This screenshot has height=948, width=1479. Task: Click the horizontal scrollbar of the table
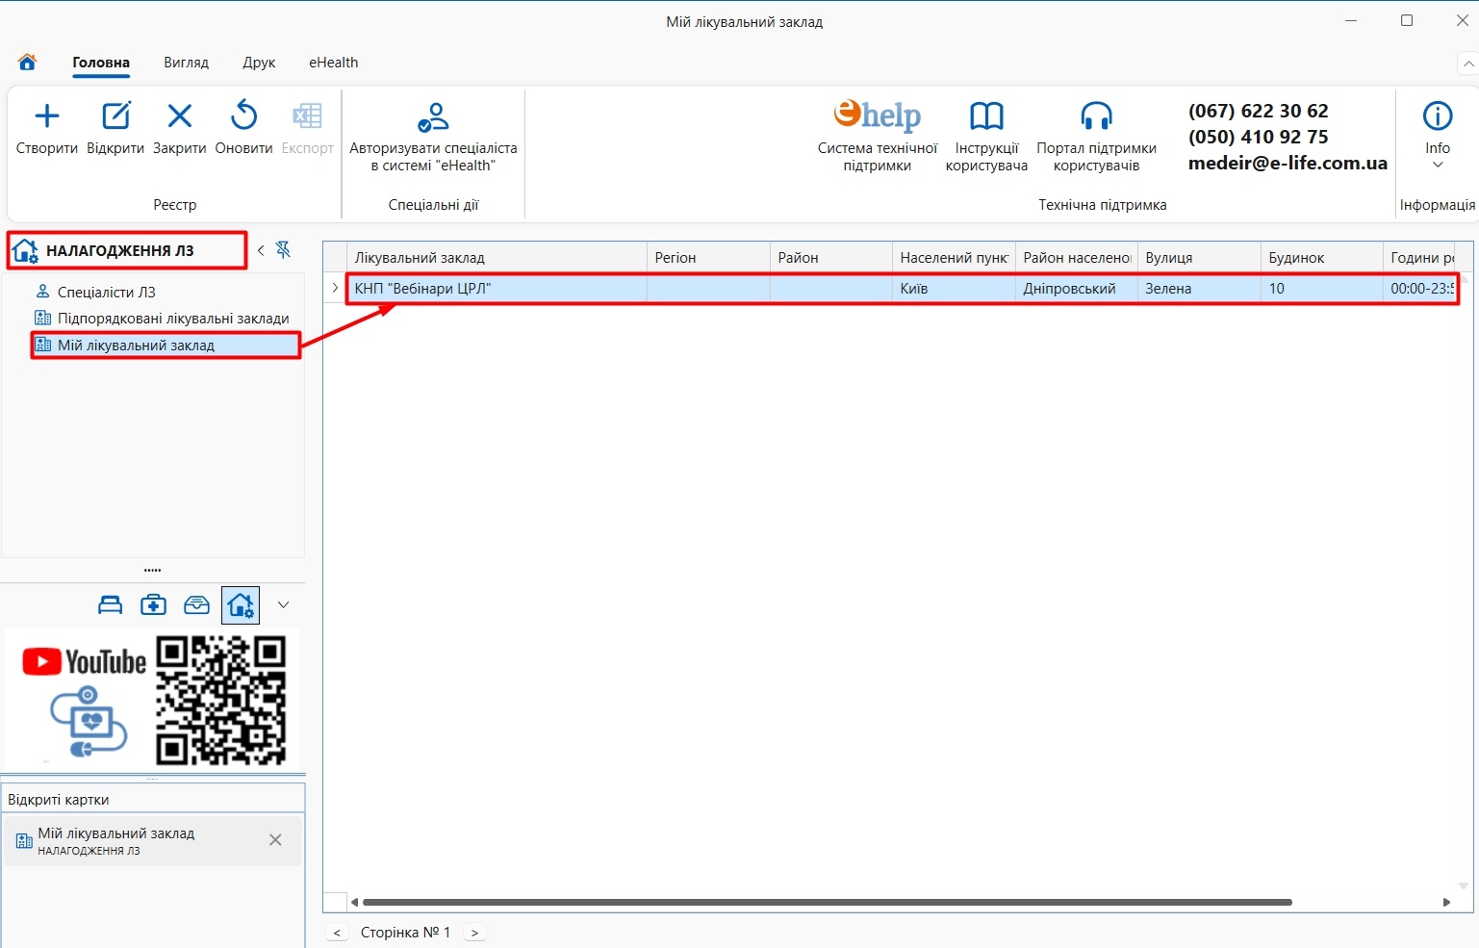tap(828, 902)
